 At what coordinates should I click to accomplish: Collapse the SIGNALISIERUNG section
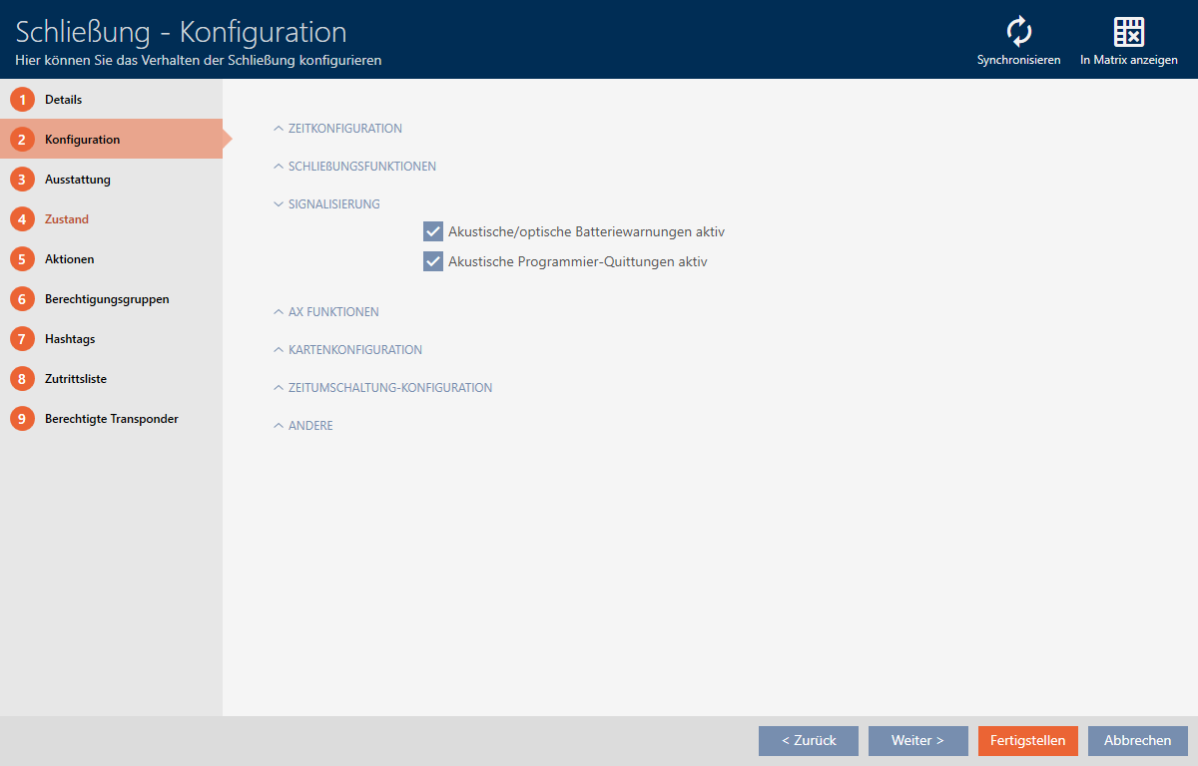pos(333,204)
